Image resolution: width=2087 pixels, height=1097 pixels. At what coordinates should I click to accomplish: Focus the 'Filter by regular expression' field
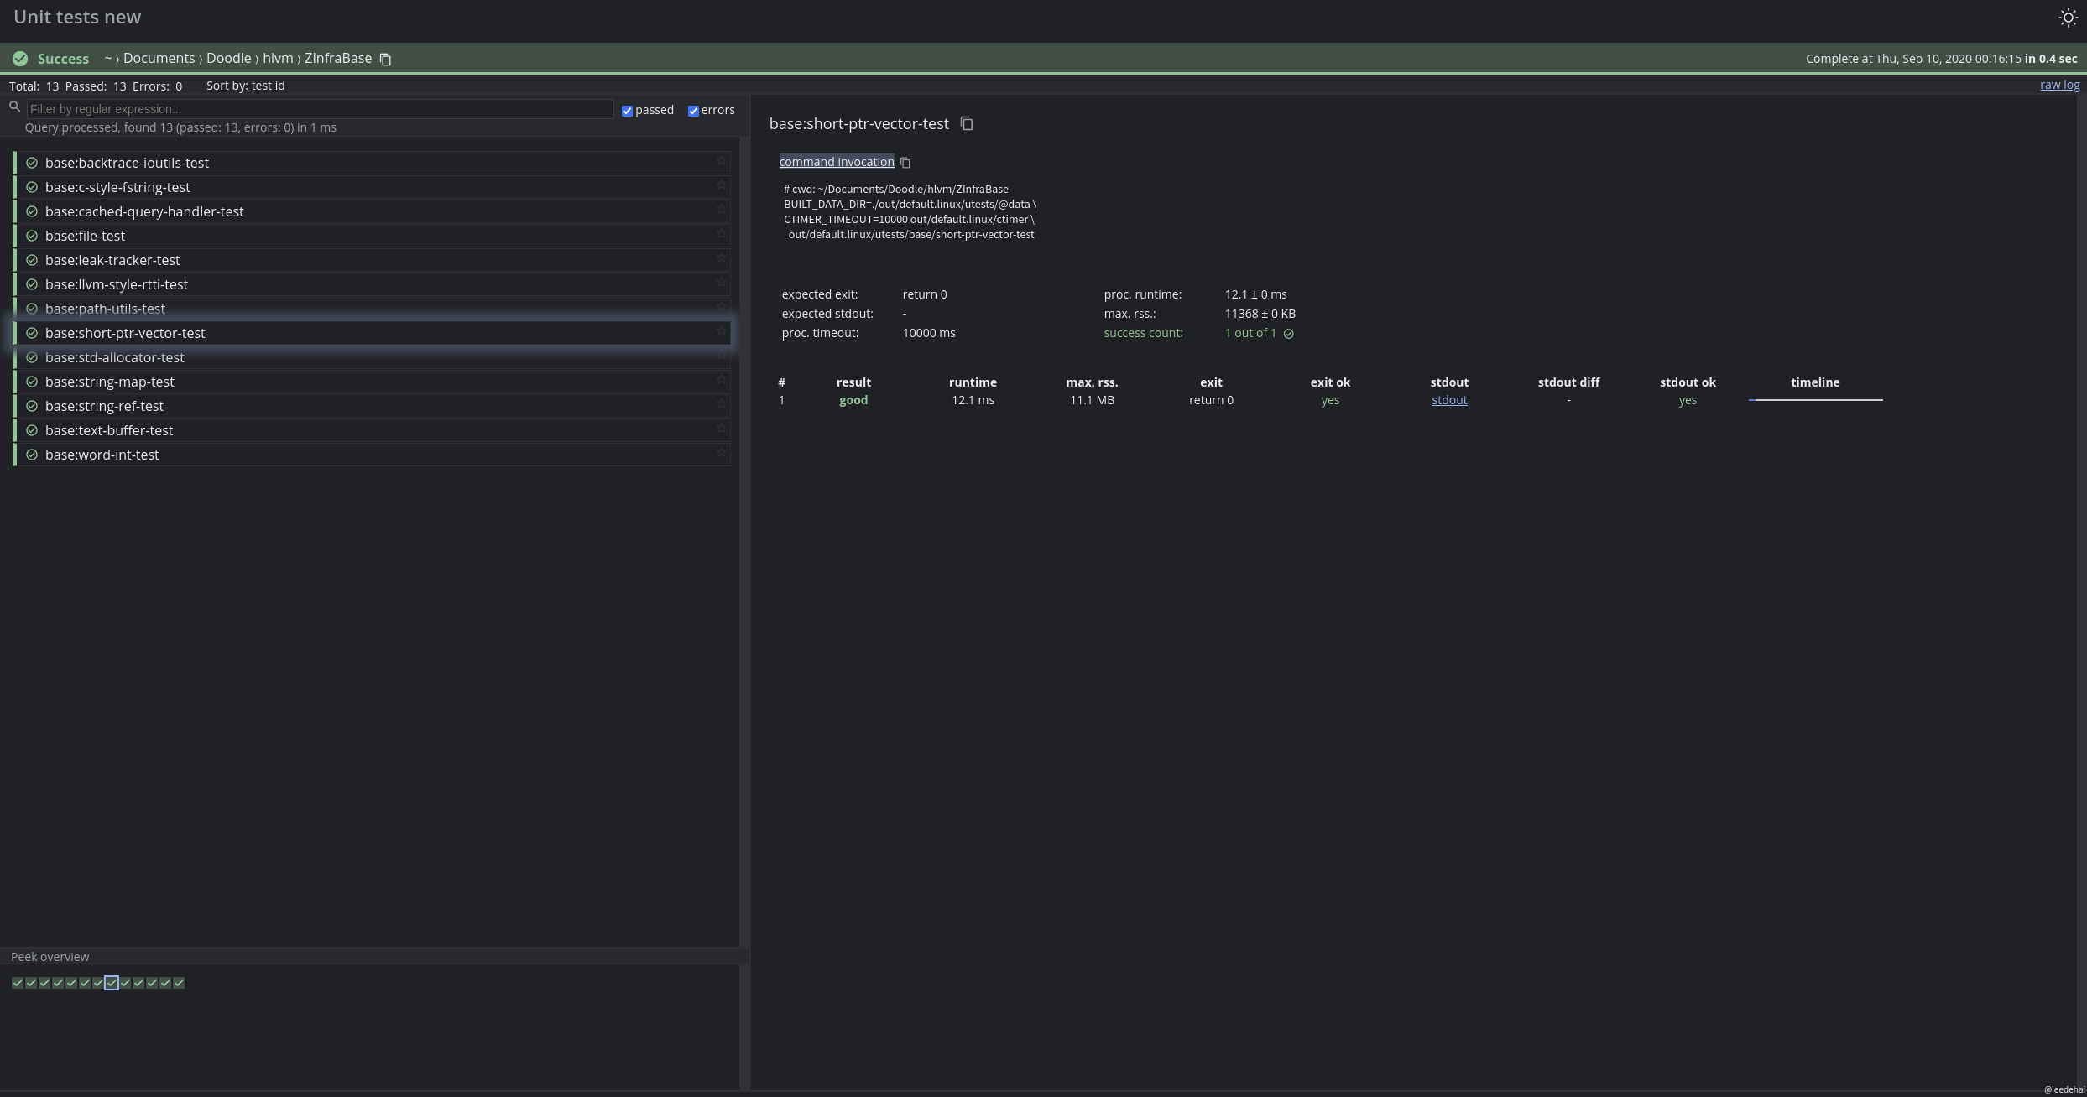point(320,109)
